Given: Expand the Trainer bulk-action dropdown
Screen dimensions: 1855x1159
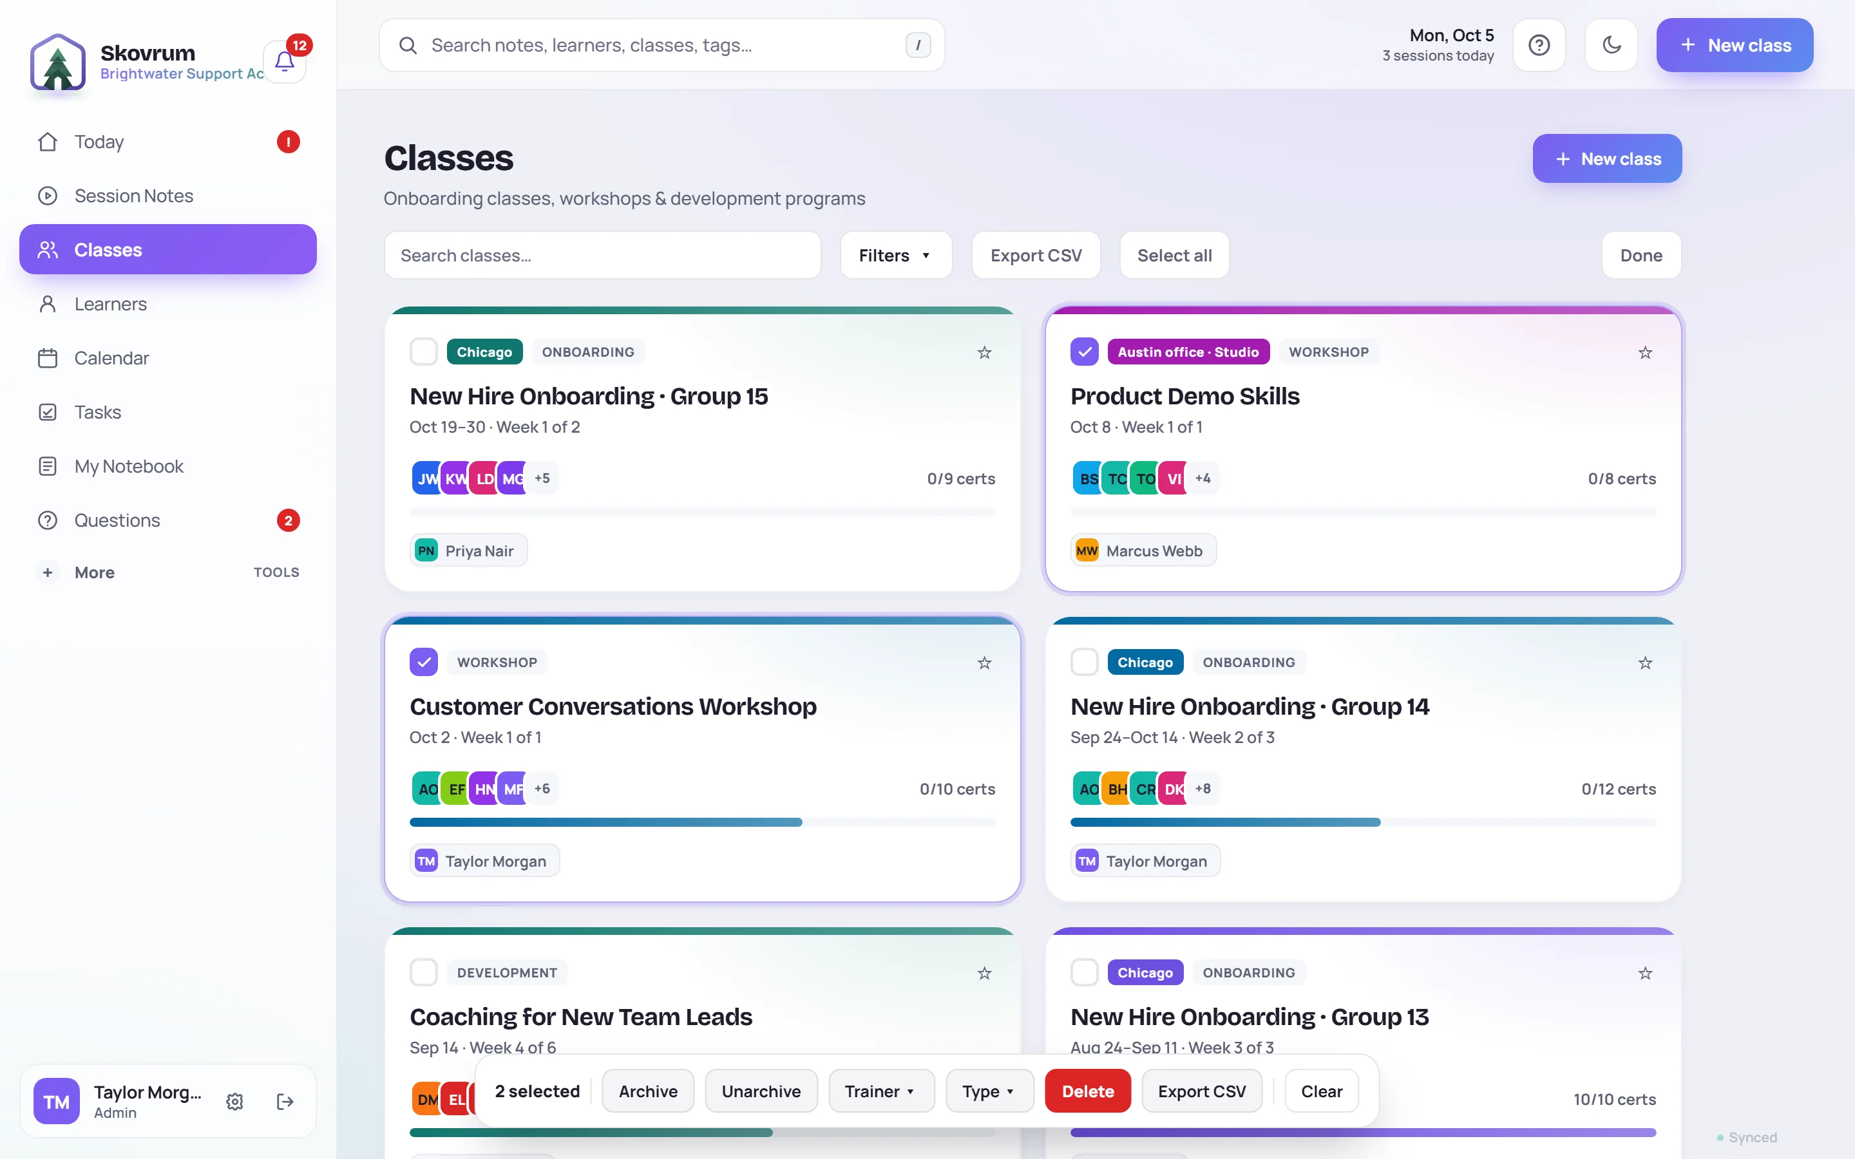Looking at the screenshot, I should click(880, 1091).
